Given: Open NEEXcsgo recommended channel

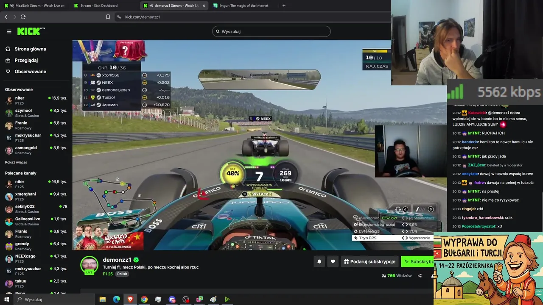Looking at the screenshot, I should click(36, 258).
